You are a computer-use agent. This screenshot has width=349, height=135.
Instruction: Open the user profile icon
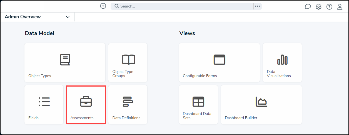[340, 7]
